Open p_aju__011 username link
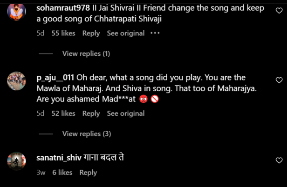The height and width of the screenshot is (187, 287). pos(55,77)
